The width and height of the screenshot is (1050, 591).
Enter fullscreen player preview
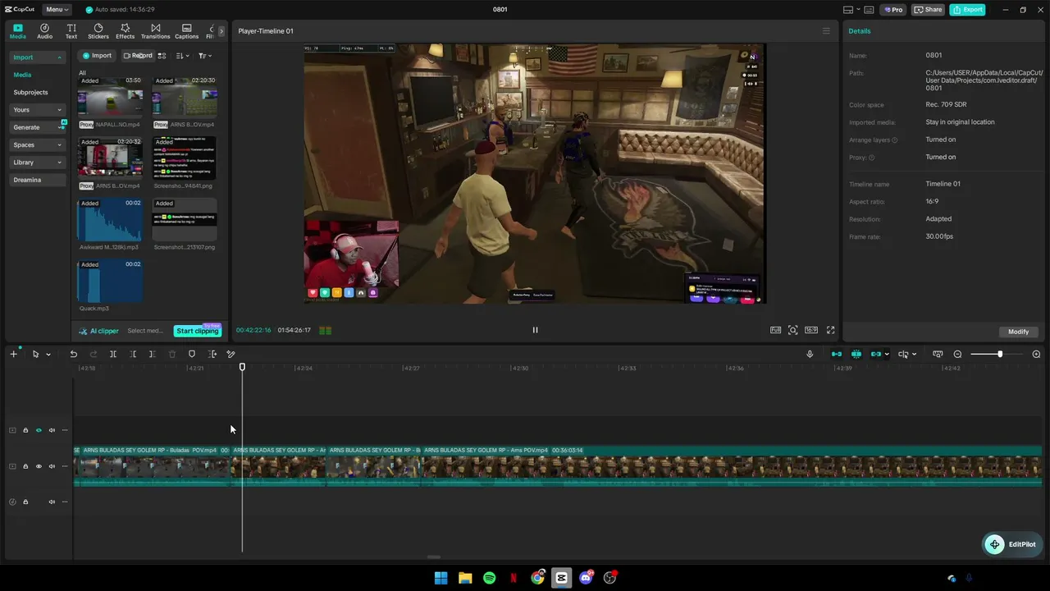tap(830, 330)
